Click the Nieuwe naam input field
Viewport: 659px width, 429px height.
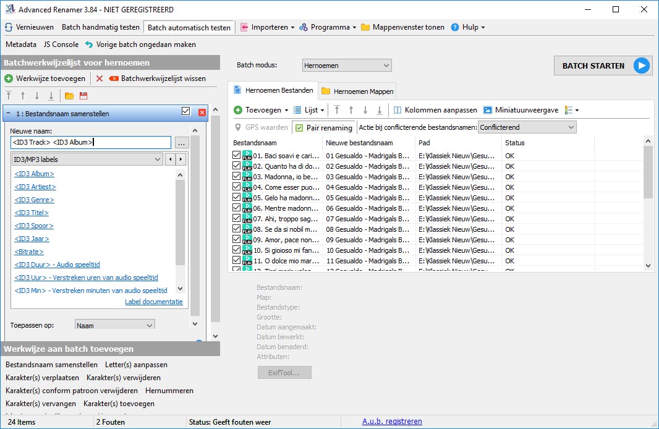(90, 143)
